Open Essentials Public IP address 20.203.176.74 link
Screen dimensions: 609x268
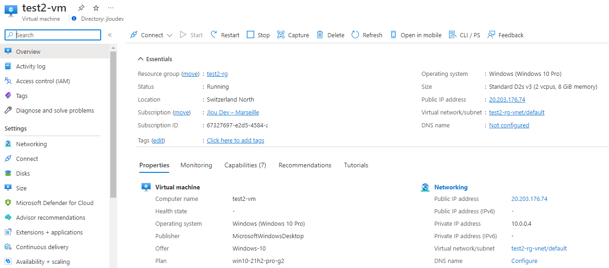click(x=507, y=99)
